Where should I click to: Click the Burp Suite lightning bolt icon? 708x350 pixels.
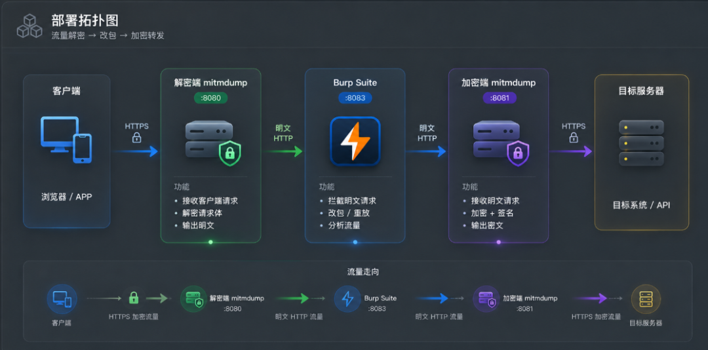coord(355,141)
